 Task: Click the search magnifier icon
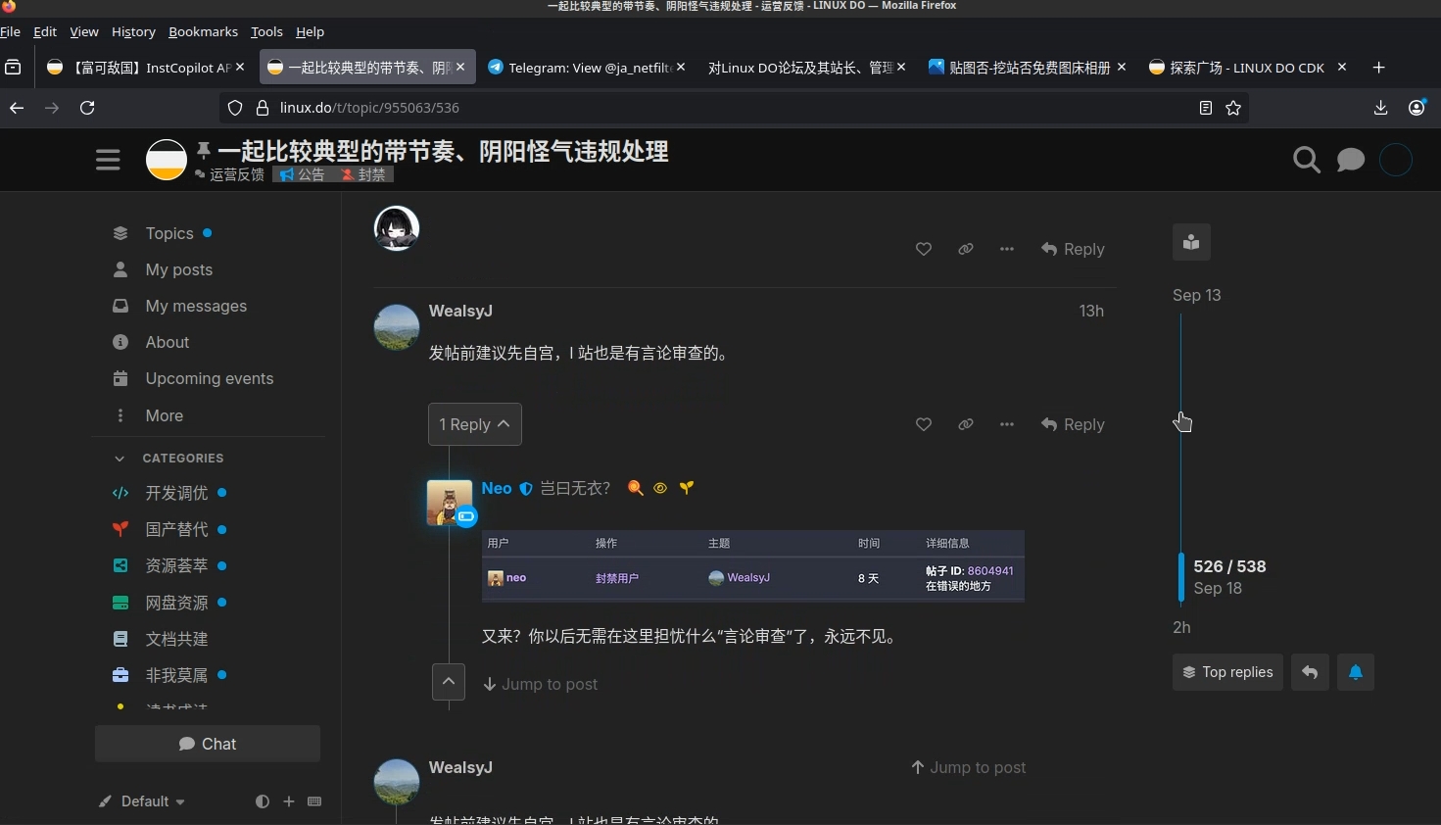(x=1306, y=160)
